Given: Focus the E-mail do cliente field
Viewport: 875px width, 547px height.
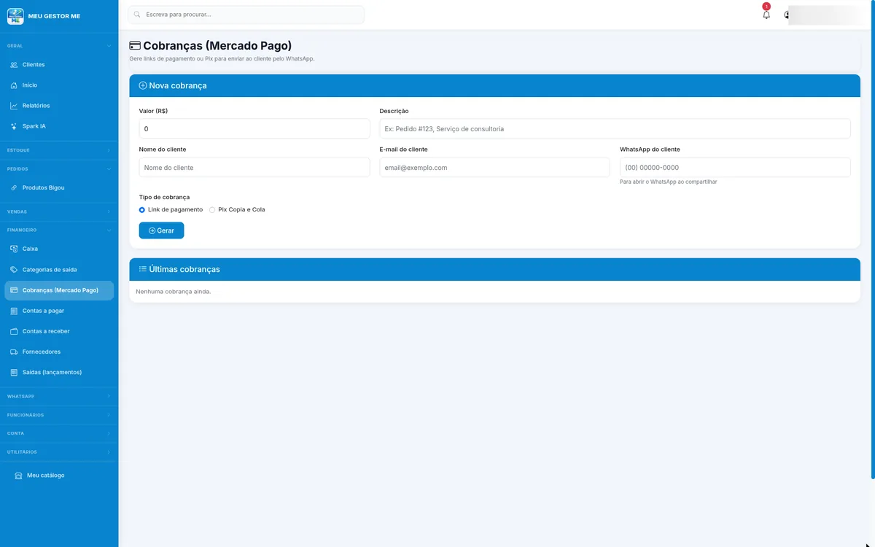Looking at the screenshot, I should tap(494, 168).
